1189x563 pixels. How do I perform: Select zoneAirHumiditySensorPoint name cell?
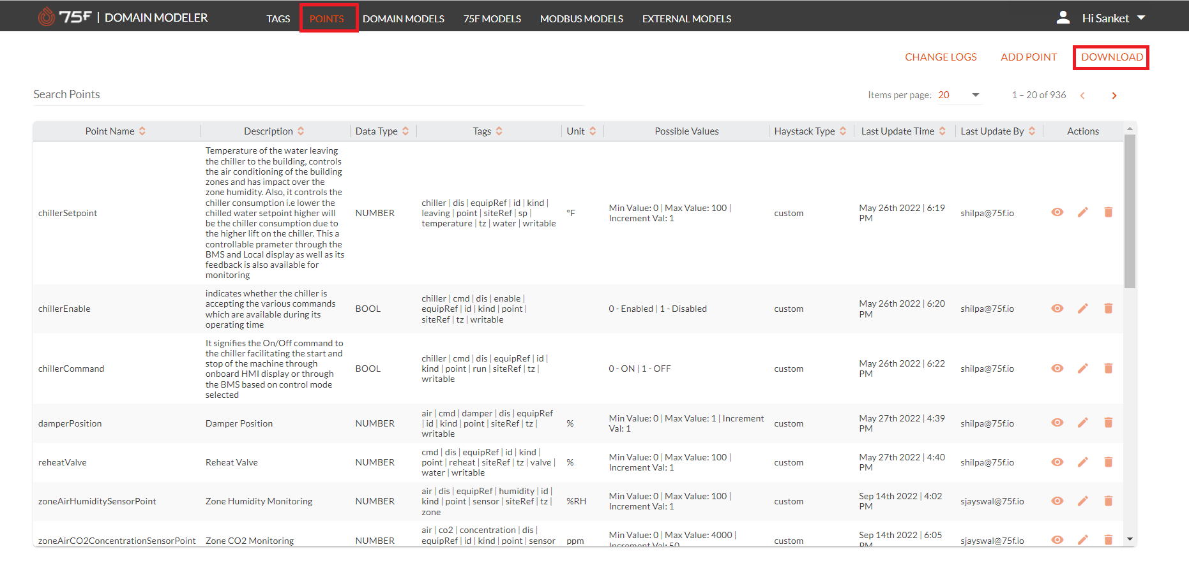(x=97, y=501)
